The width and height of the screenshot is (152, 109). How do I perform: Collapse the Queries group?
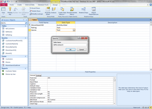25,38
